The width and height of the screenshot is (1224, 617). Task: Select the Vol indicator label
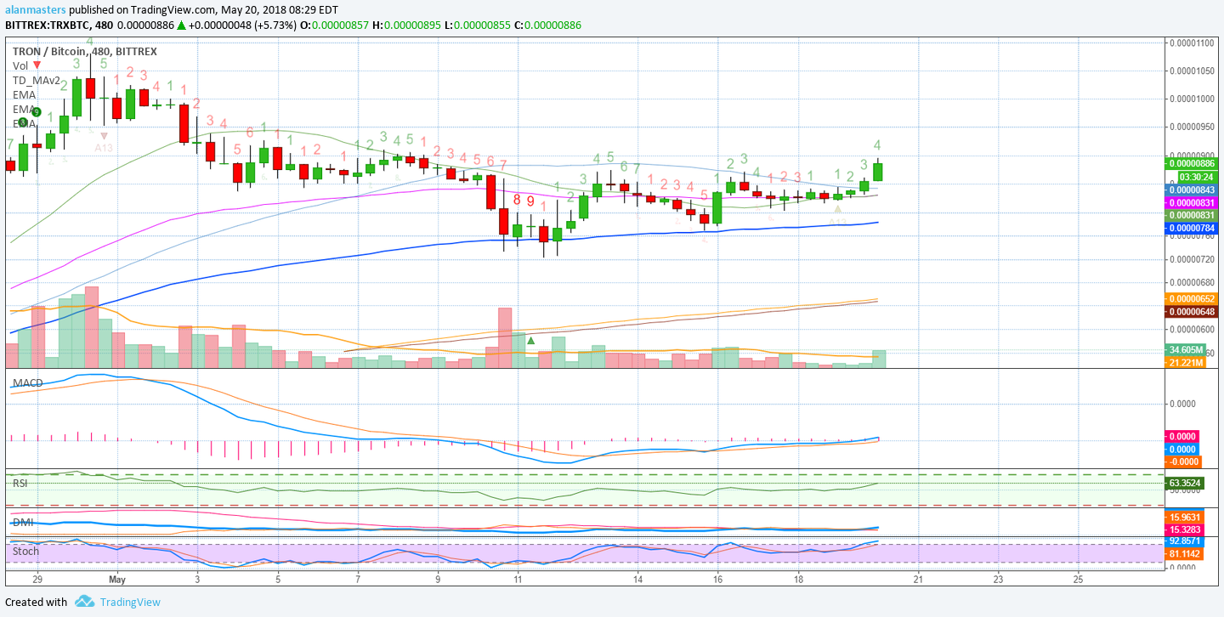click(20, 65)
